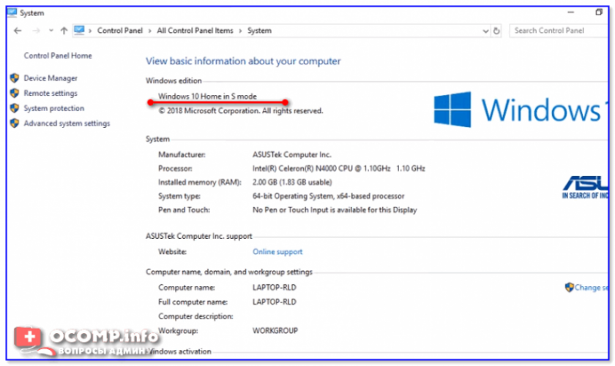Open the Online support website link

click(277, 252)
